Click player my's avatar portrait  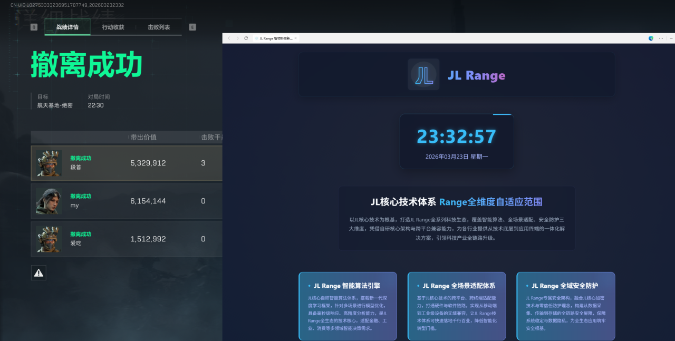tap(49, 201)
